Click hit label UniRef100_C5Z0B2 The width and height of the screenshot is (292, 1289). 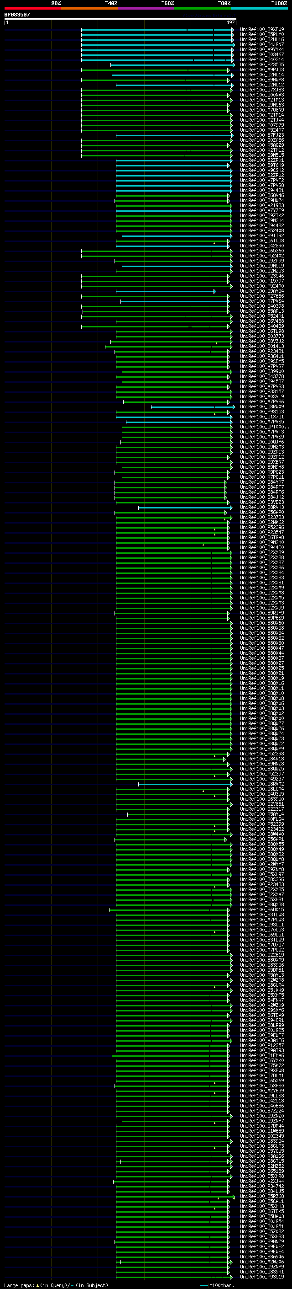pyautogui.click(x=262, y=1231)
